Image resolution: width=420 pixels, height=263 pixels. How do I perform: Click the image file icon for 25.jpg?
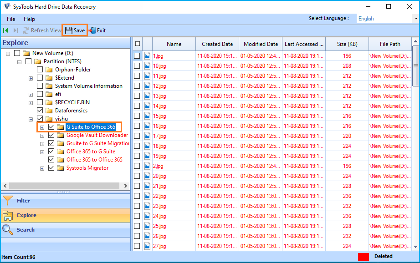point(147,226)
